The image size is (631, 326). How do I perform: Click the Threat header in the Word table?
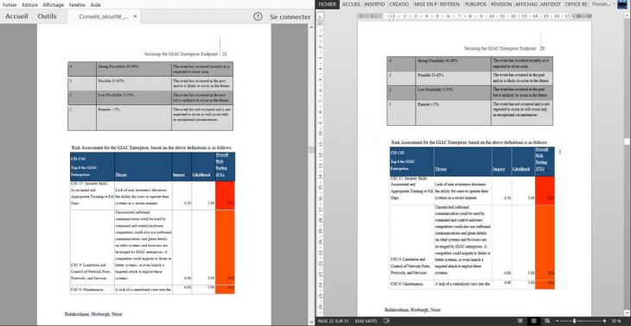[x=441, y=169]
